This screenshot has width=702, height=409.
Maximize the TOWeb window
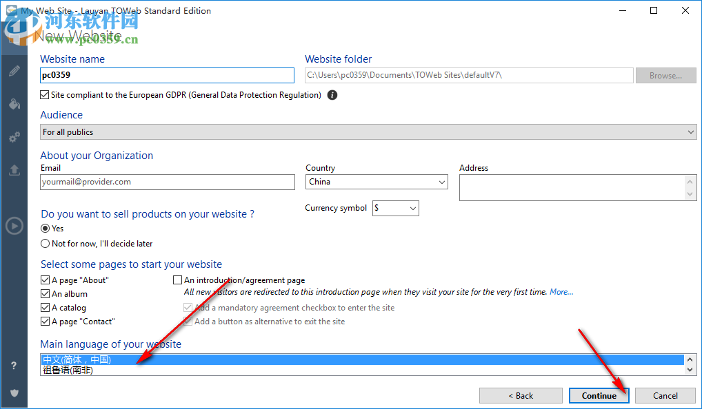(x=654, y=10)
